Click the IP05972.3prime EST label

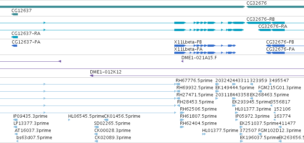pos(253,116)
